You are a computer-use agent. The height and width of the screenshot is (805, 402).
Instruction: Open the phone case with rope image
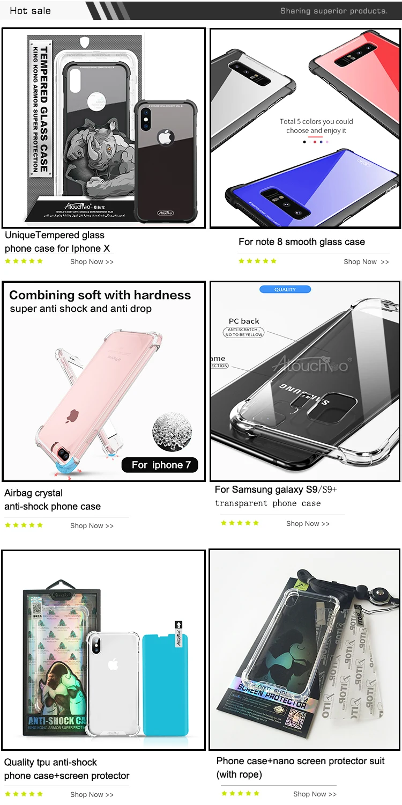pyautogui.click(x=304, y=649)
